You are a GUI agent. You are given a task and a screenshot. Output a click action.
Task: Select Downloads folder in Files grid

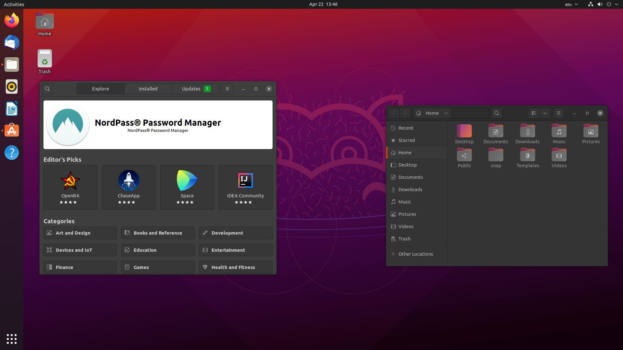click(x=528, y=134)
